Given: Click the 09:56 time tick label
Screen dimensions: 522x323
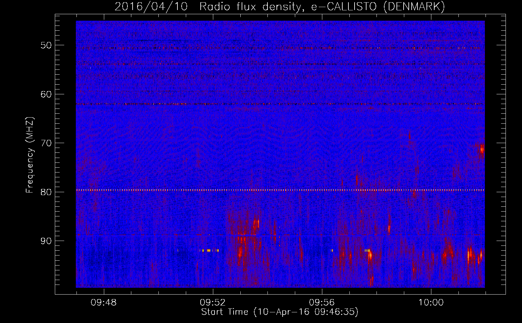Looking at the screenshot, I should pyautogui.click(x=322, y=303).
